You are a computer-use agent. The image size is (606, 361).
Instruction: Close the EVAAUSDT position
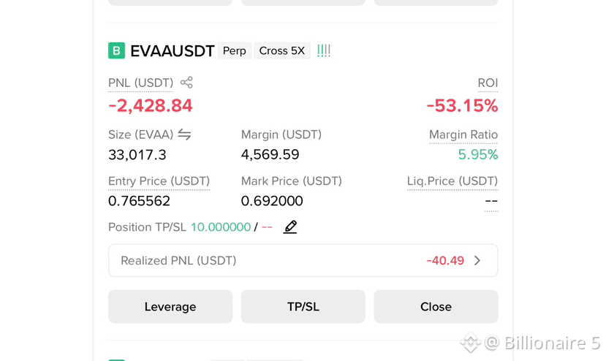[436, 306]
